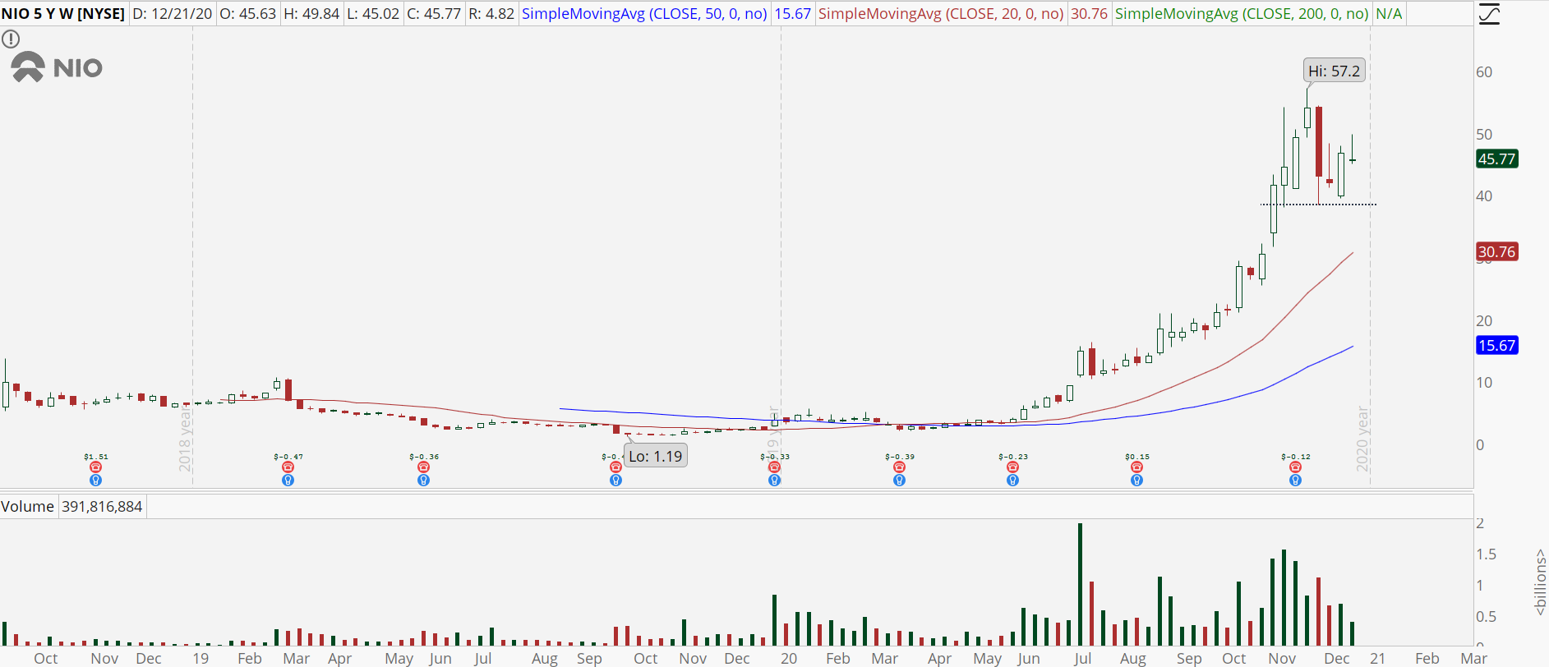Select the green SimpleMovingAvg 200 study label

click(1242, 14)
